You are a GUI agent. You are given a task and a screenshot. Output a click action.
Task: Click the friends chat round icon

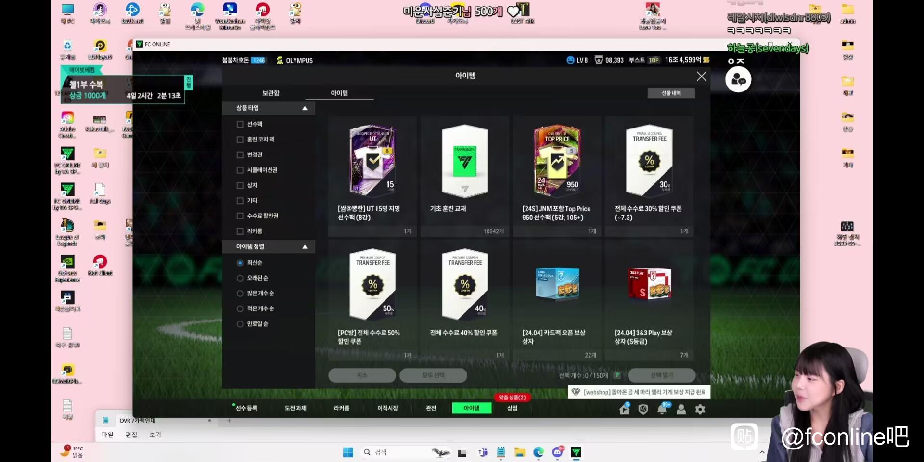pos(738,79)
